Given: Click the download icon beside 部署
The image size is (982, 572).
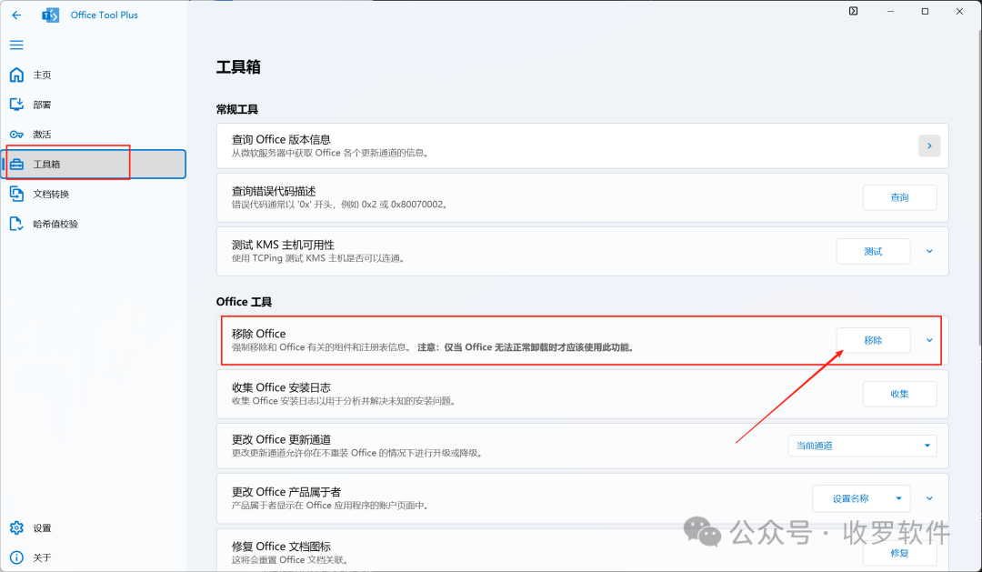Looking at the screenshot, I should [17, 105].
